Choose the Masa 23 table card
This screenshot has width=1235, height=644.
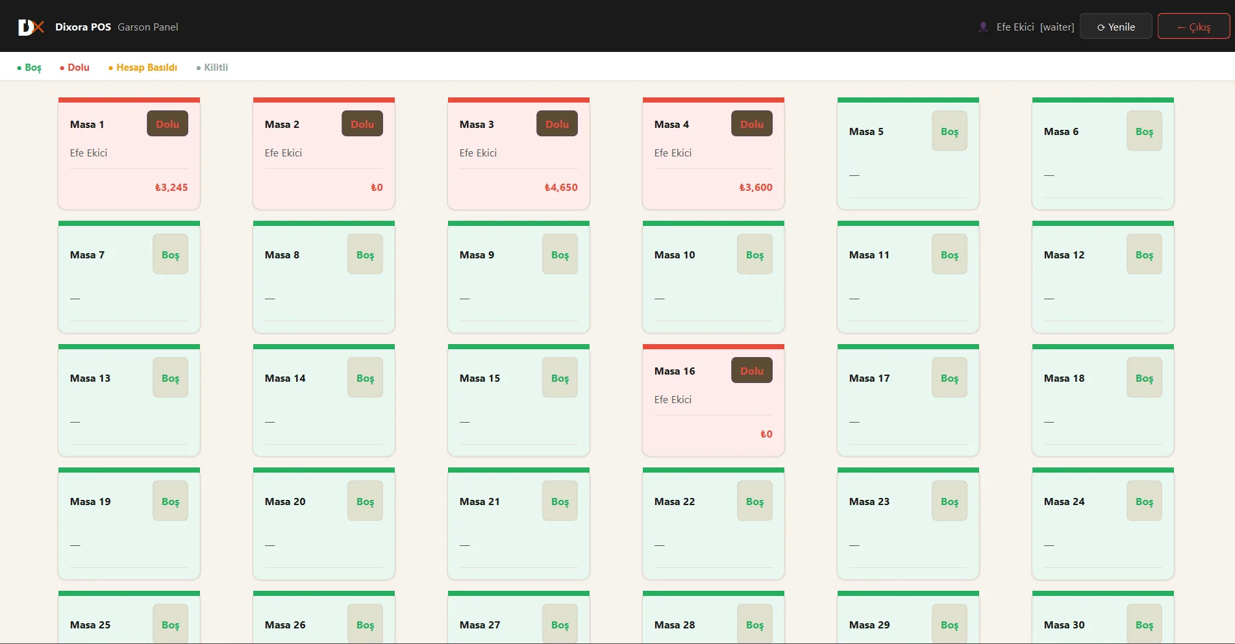pyautogui.click(x=908, y=524)
